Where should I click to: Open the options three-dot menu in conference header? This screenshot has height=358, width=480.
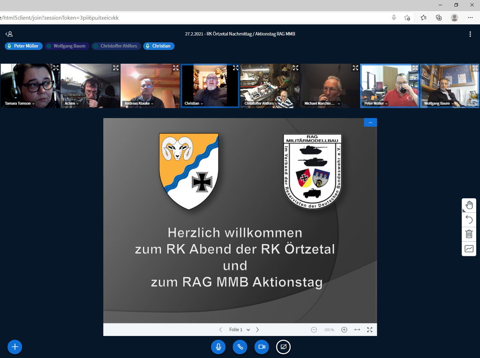(x=470, y=34)
